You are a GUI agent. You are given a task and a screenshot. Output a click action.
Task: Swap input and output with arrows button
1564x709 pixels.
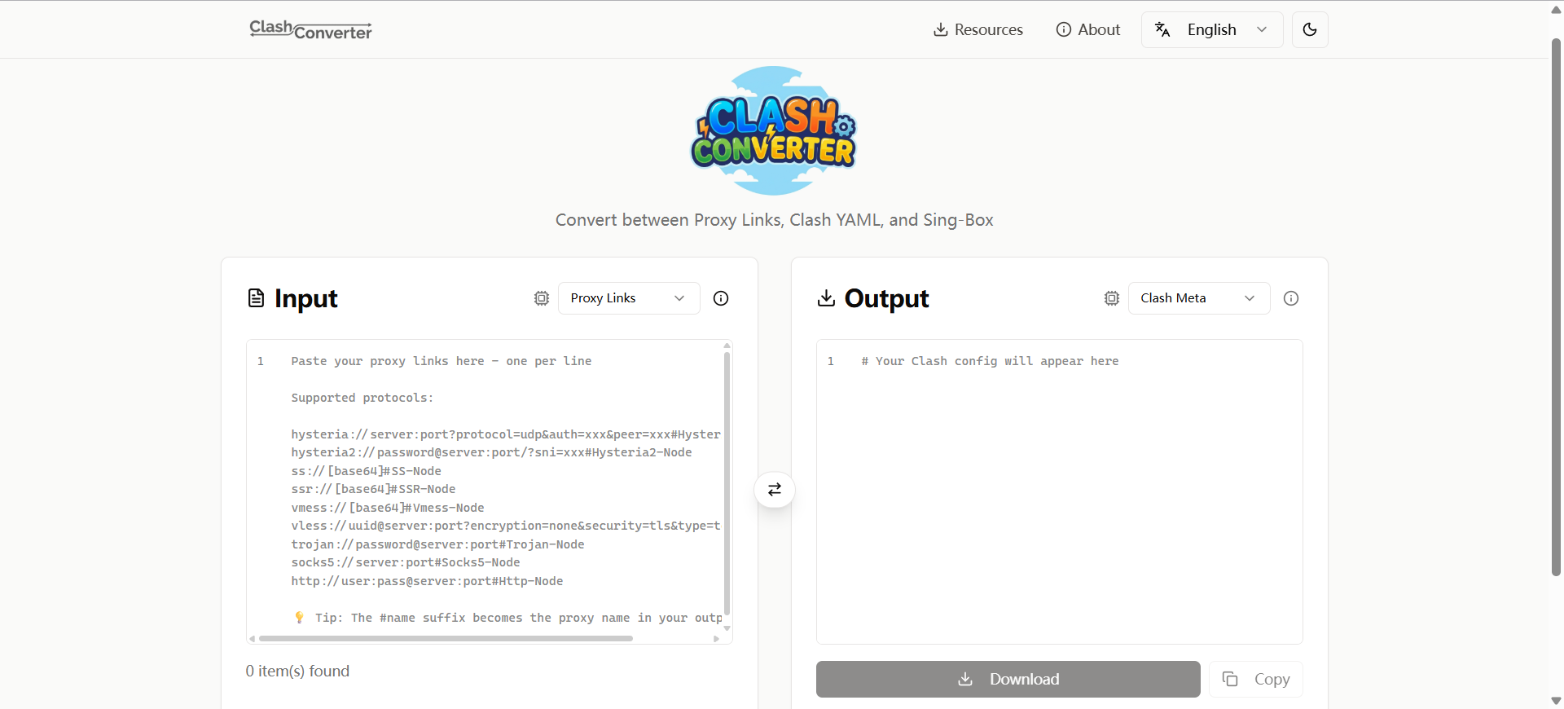pos(775,490)
